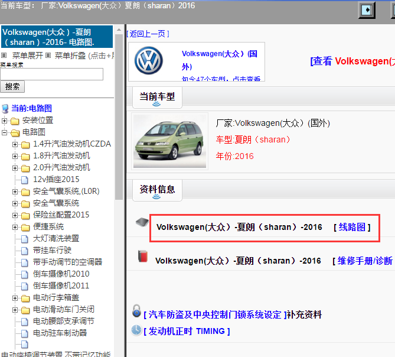The width and height of the screenshot is (395, 357).
Task: Open the 当前车型 tab
Action: click(157, 98)
